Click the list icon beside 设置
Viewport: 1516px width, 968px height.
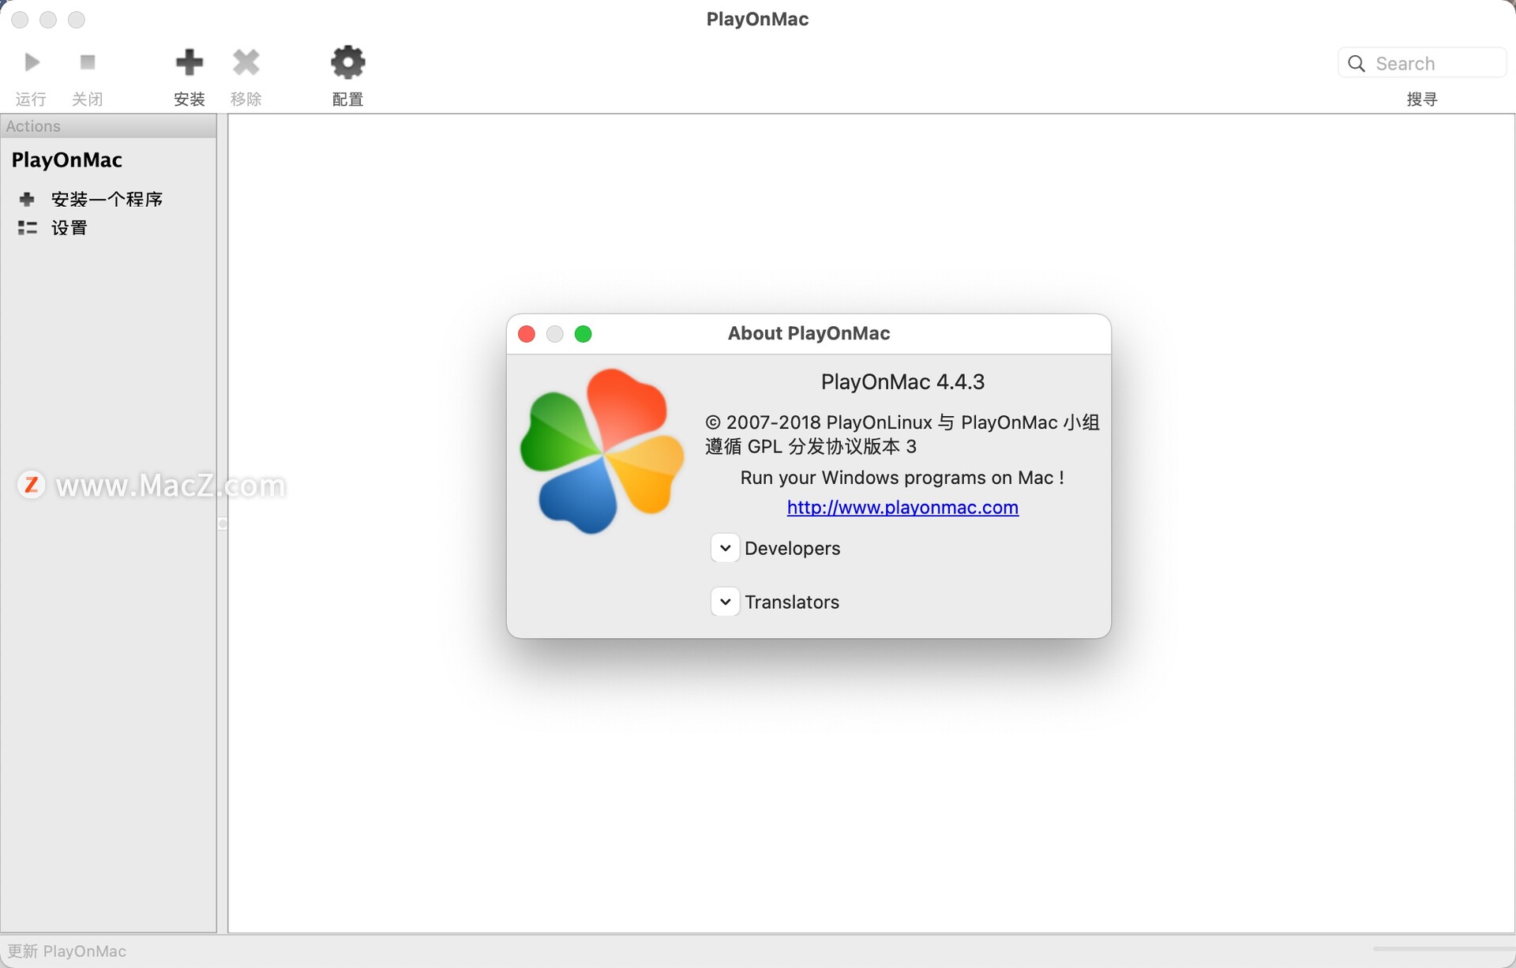(27, 228)
